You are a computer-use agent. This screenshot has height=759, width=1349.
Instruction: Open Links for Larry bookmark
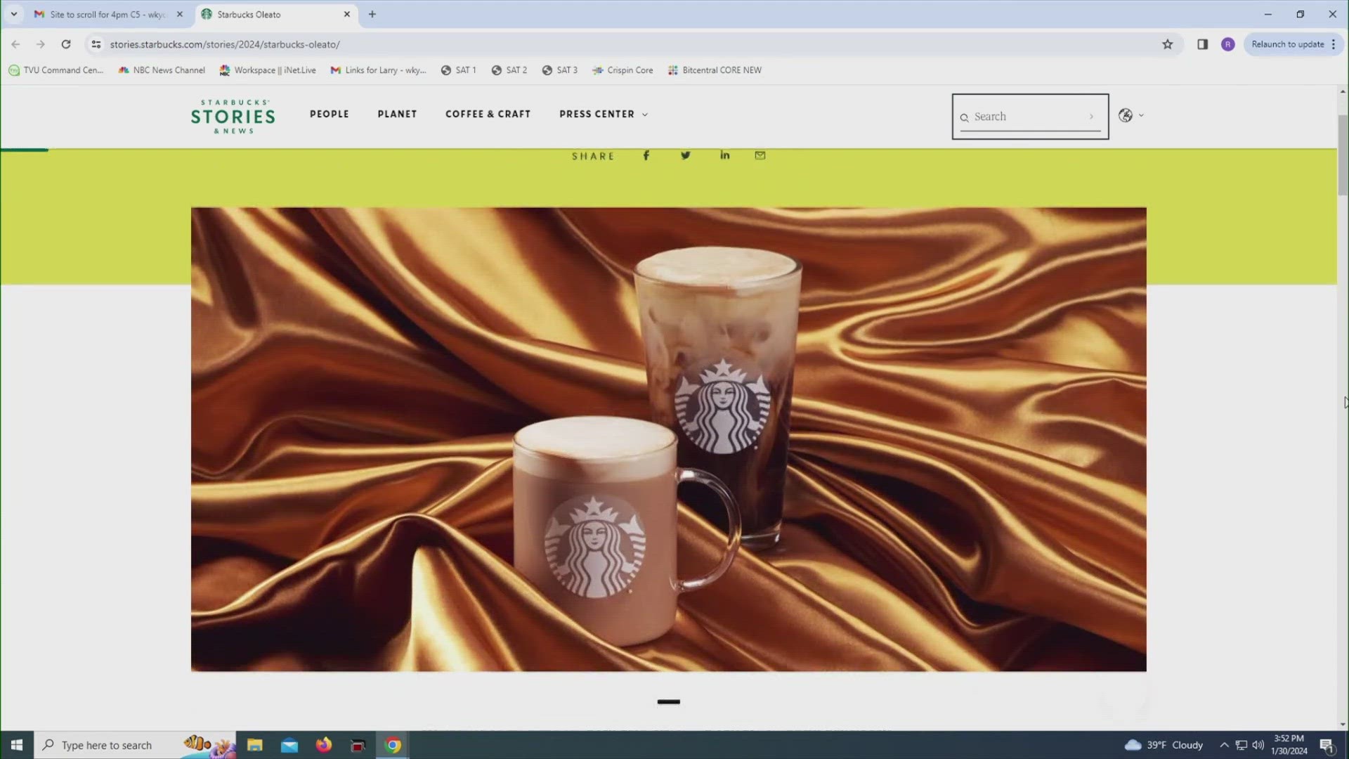tap(378, 70)
